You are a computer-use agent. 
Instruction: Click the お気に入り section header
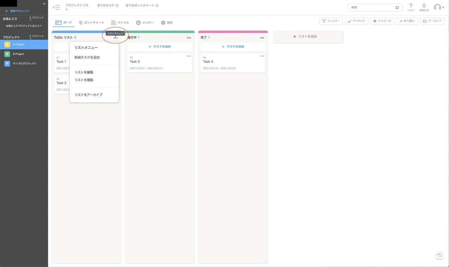10,19
